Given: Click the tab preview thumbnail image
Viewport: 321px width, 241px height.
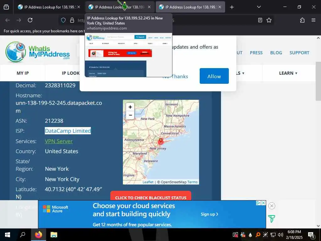Looking at the screenshot, I should 128,55.
